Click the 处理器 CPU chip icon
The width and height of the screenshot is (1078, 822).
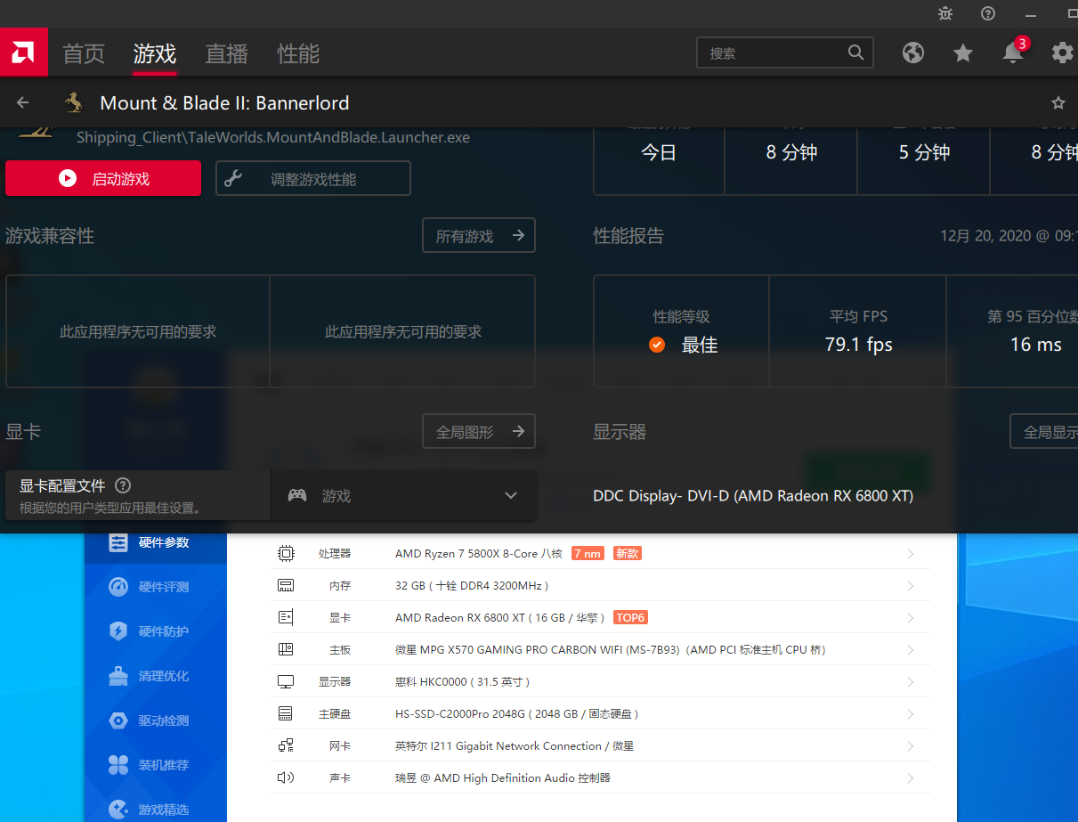[286, 553]
